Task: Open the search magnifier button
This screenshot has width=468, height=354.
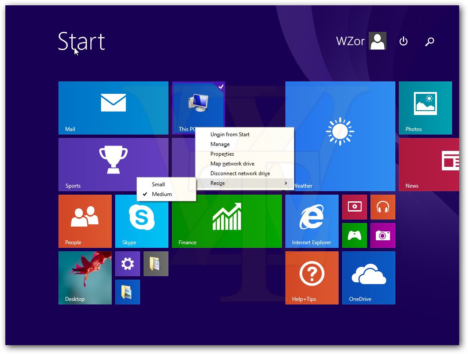Action: [x=429, y=42]
